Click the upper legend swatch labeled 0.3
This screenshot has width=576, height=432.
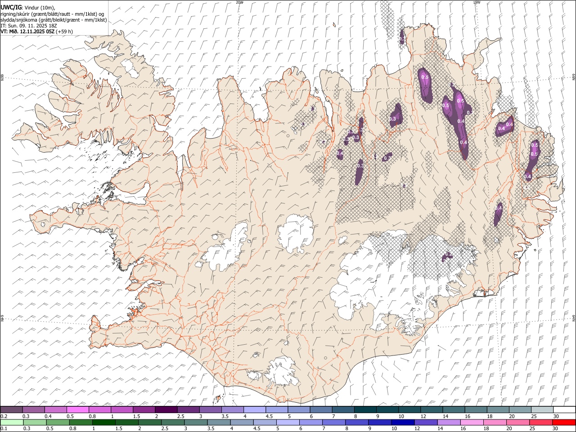[x=33, y=409]
